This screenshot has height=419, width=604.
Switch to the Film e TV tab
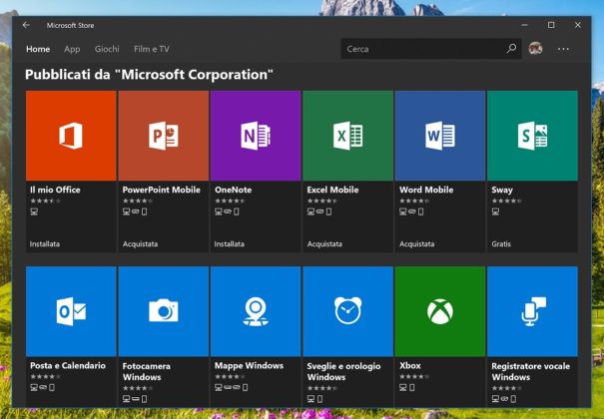click(x=152, y=49)
